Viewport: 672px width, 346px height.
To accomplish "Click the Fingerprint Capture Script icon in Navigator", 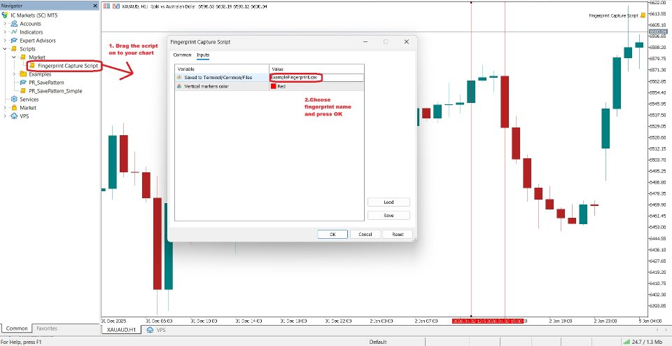I will point(32,66).
